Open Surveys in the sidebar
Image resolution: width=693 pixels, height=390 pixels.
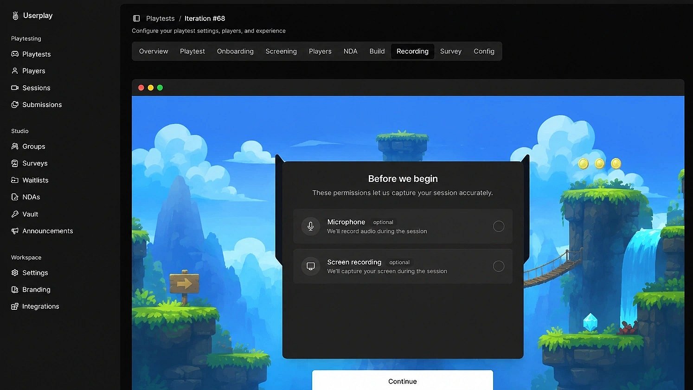tap(35, 163)
